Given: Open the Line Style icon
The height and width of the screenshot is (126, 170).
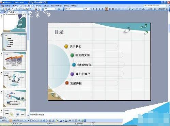Looking at the screenshot, I should click(x=70, y=121).
